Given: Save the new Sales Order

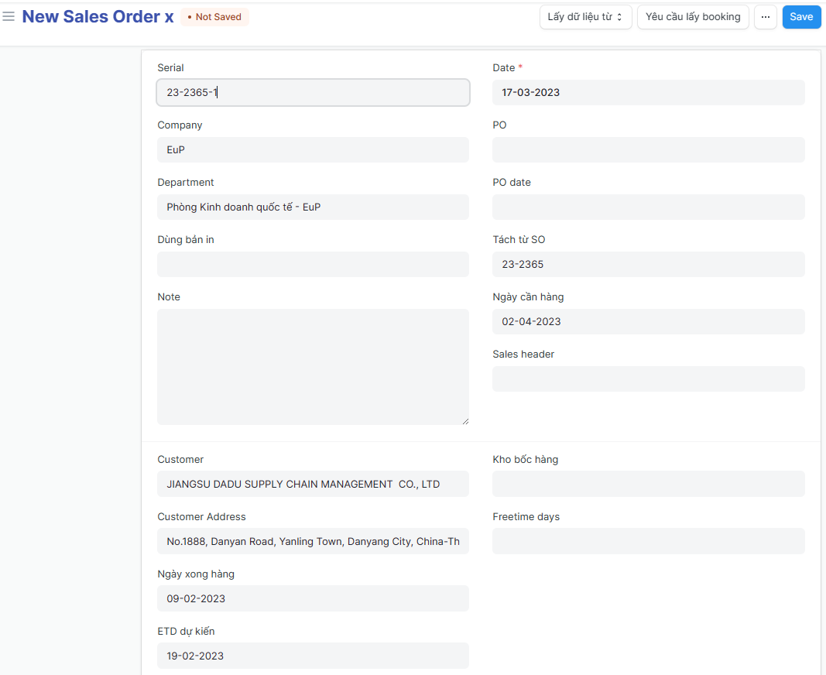Looking at the screenshot, I should (x=801, y=16).
